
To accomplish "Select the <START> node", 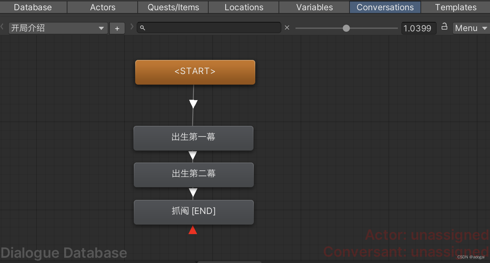I will point(195,72).
